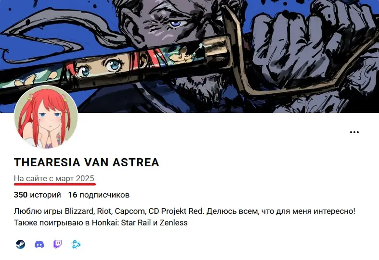Screen dimensions: 379x260
Task: Open the "350 историй" stories list
Action: (37, 195)
